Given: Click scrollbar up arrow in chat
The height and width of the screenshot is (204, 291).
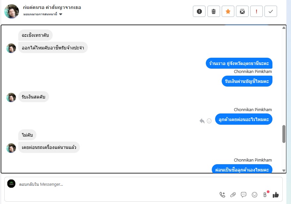Looking at the screenshot, I should 284,28.
